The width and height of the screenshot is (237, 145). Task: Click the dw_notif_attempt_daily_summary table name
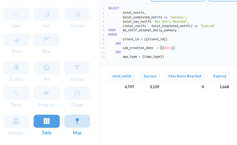click(x=149, y=30)
